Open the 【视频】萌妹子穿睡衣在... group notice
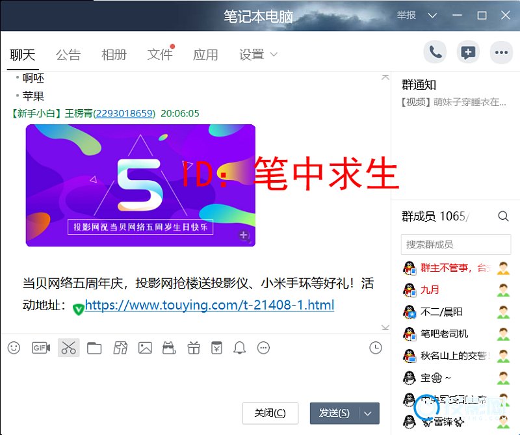This screenshot has width=520, height=435. pyautogui.click(x=454, y=102)
